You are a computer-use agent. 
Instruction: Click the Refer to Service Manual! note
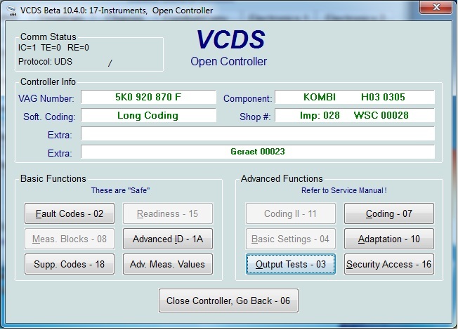point(343,190)
